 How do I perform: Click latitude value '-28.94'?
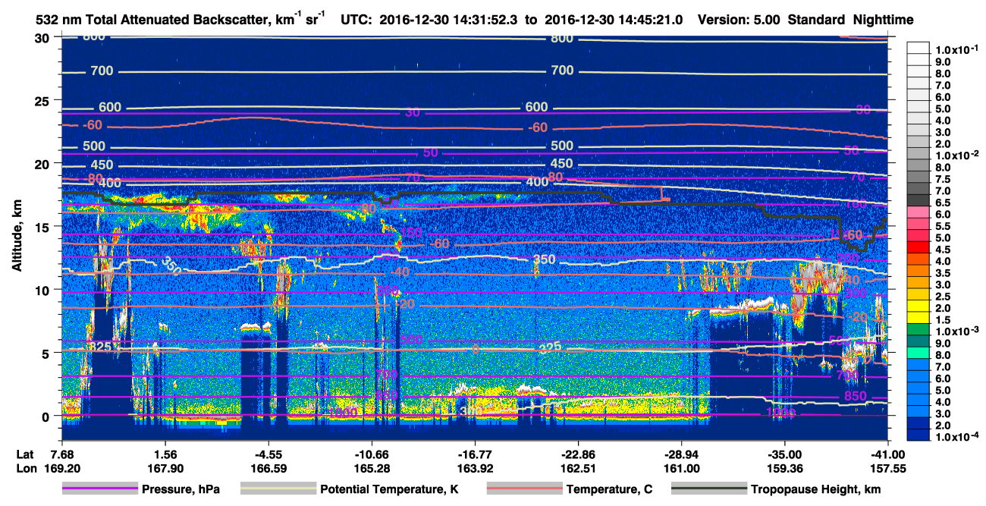tap(681, 454)
